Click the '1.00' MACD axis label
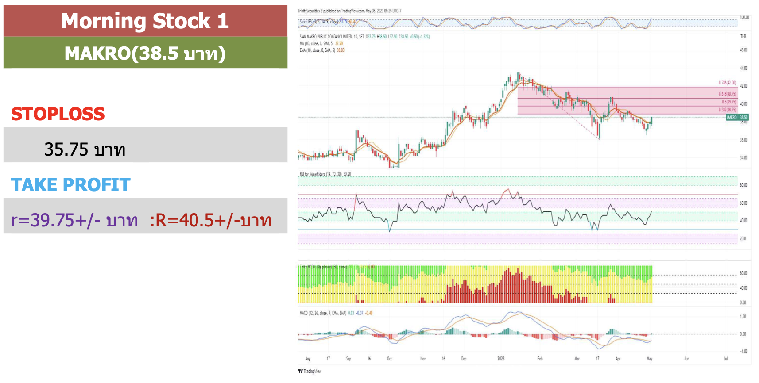759x383 pixels. 743,317
